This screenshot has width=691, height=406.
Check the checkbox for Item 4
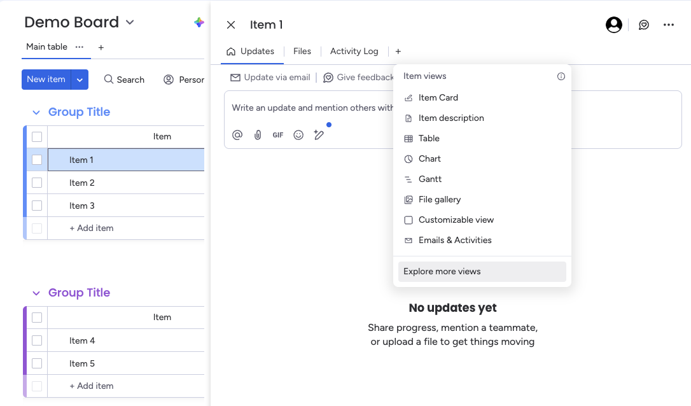click(37, 340)
